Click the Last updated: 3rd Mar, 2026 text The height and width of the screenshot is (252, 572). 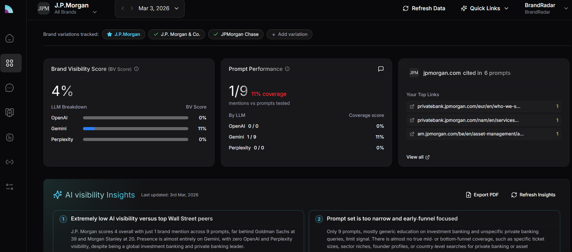[x=170, y=195]
